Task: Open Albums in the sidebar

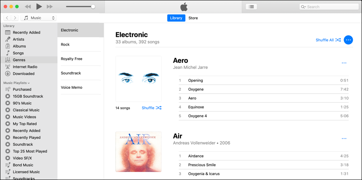Action: tap(29, 46)
